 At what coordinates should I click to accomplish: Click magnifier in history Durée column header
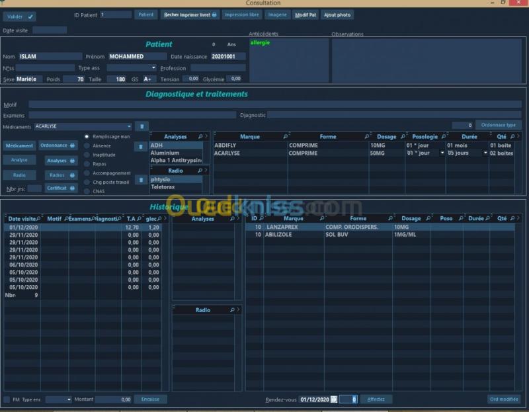pos(487,218)
